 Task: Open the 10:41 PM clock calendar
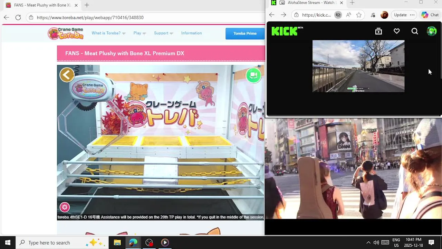tap(413, 242)
